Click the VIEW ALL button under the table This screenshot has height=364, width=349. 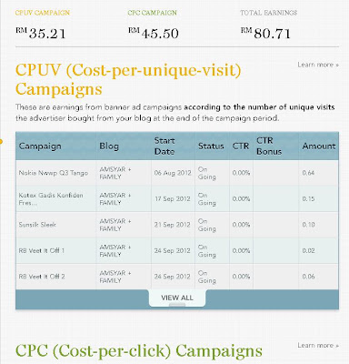click(177, 298)
